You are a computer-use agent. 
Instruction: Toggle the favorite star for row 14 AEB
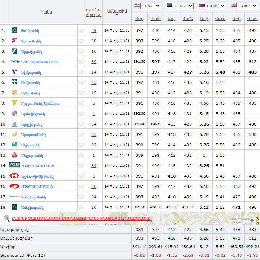coord(81,165)
